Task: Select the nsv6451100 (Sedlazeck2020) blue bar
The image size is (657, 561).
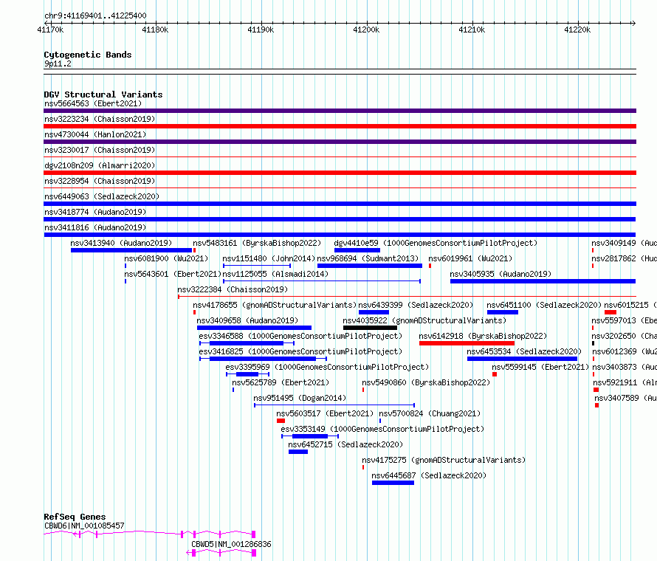Action: 503,312
